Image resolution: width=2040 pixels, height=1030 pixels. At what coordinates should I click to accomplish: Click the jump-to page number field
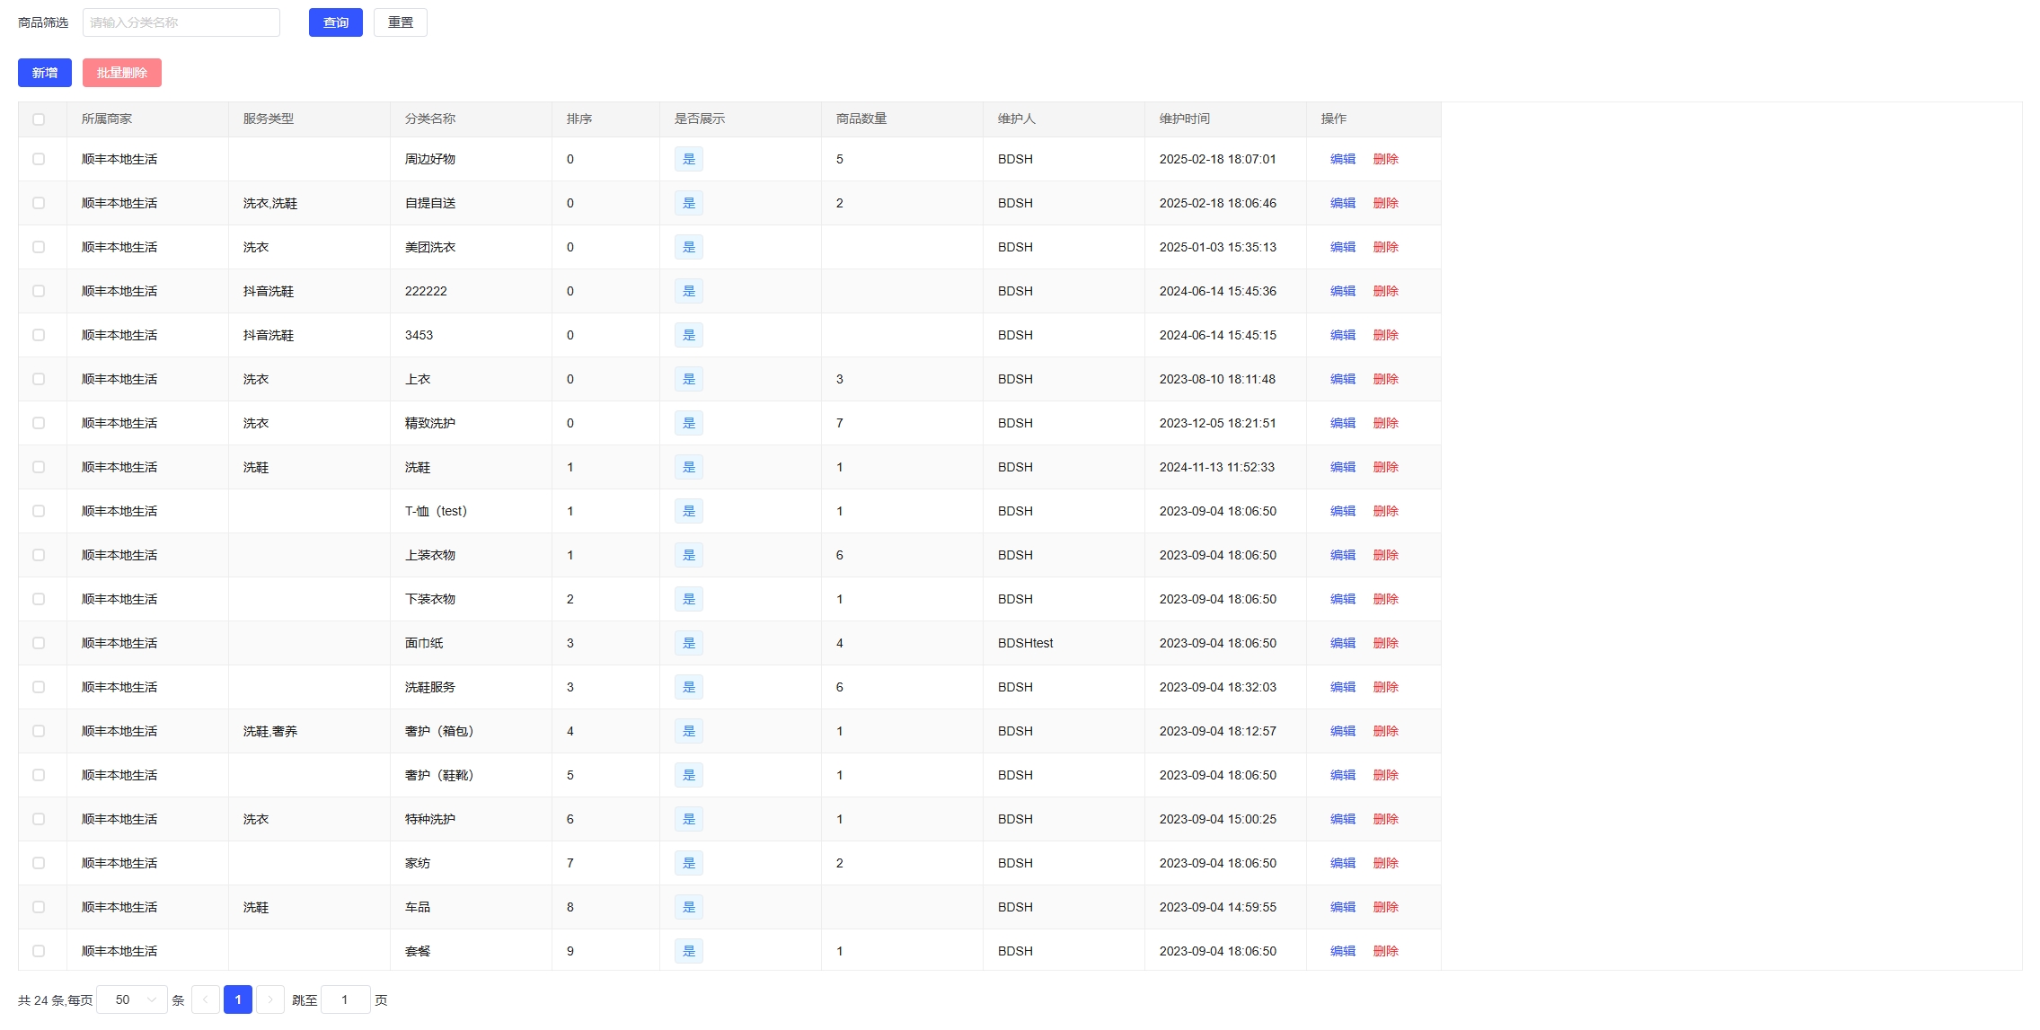point(345,999)
